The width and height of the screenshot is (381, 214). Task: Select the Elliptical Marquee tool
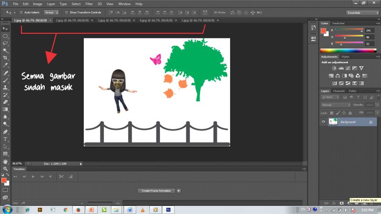[5, 36]
